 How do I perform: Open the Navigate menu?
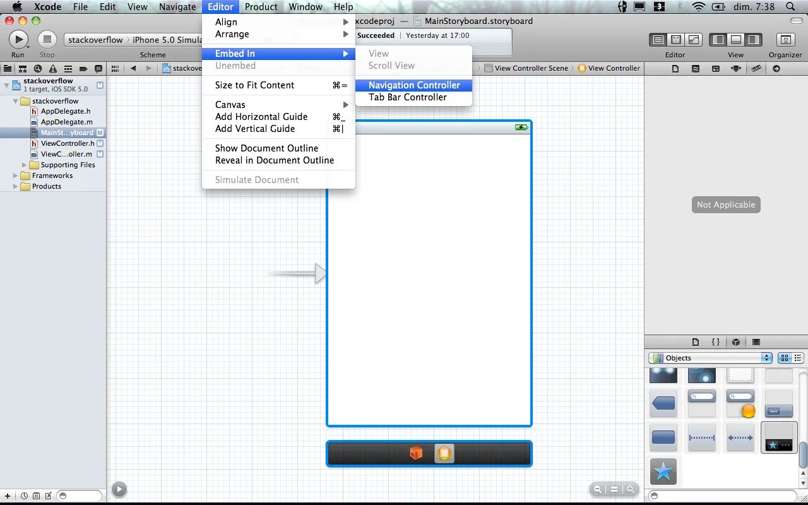point(177,7)
